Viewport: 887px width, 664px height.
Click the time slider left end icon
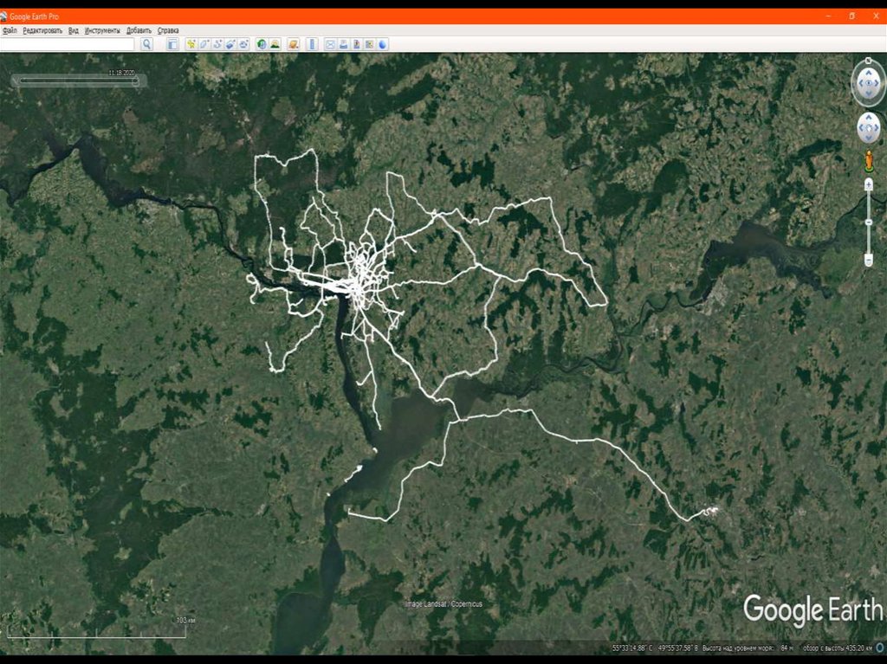16,81
